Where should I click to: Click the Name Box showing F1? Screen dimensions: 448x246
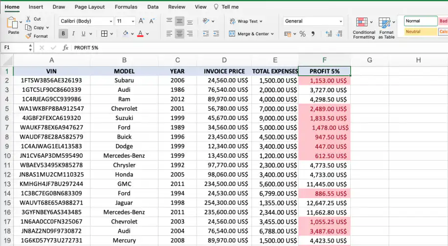coord(17,48)
